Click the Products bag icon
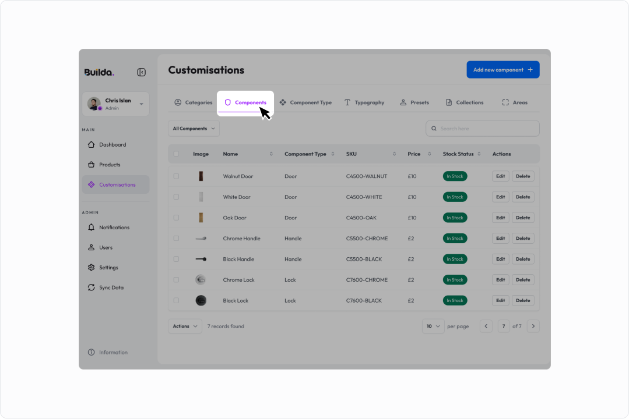The width and height of the screenshot is (629, 419). click(x=92, y=165)
